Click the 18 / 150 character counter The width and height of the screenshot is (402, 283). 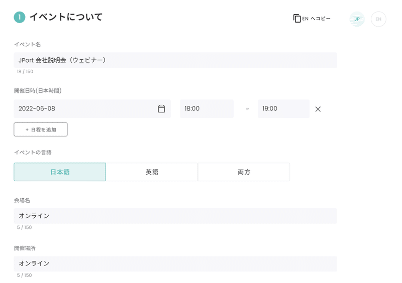coord(25,71)
